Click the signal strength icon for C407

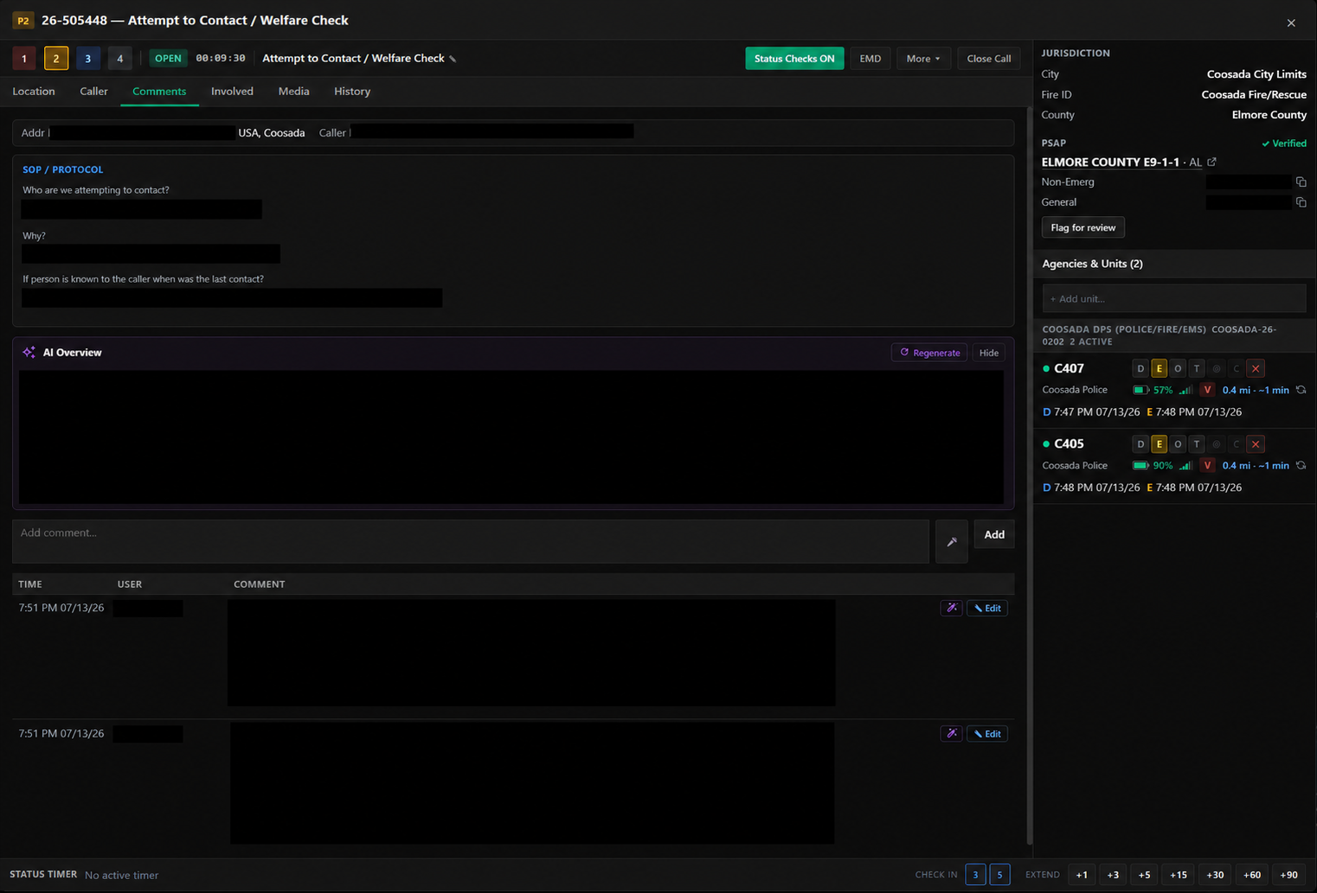coord(1185,390)
